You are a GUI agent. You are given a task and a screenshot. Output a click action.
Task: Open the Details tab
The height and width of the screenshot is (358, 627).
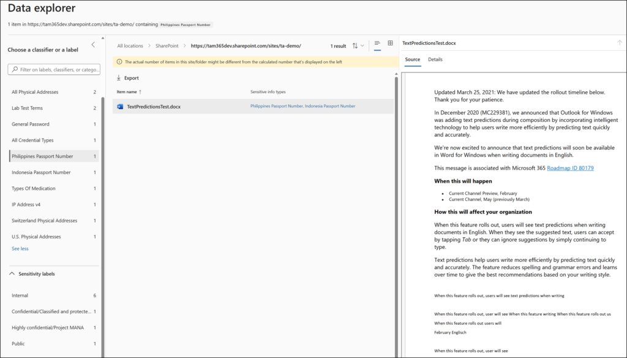[x=435, y=59]
